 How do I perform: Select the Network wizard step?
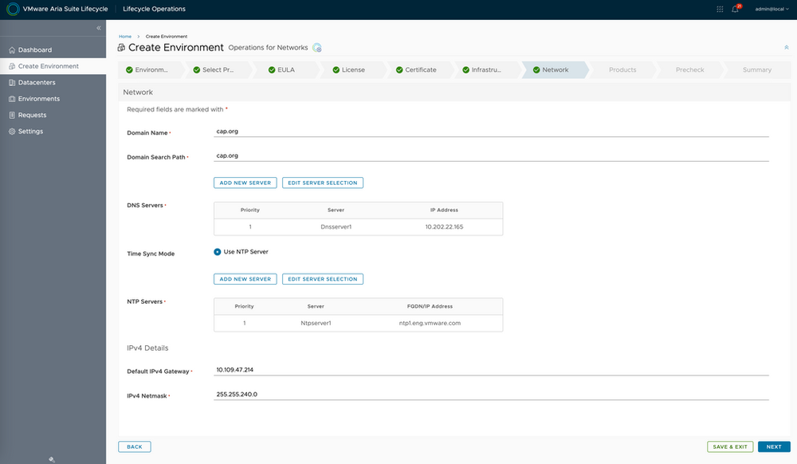click(x=555, y=69)
